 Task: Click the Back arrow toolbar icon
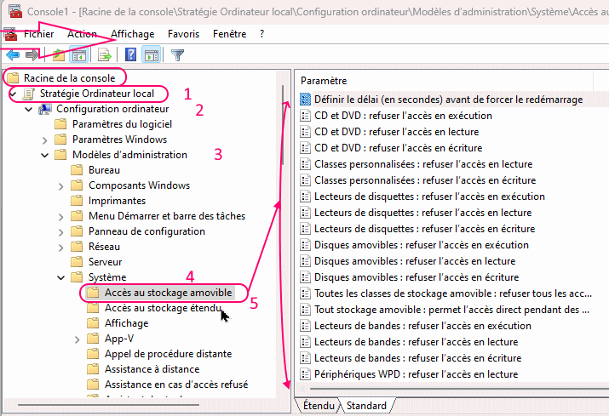point(13,55)
